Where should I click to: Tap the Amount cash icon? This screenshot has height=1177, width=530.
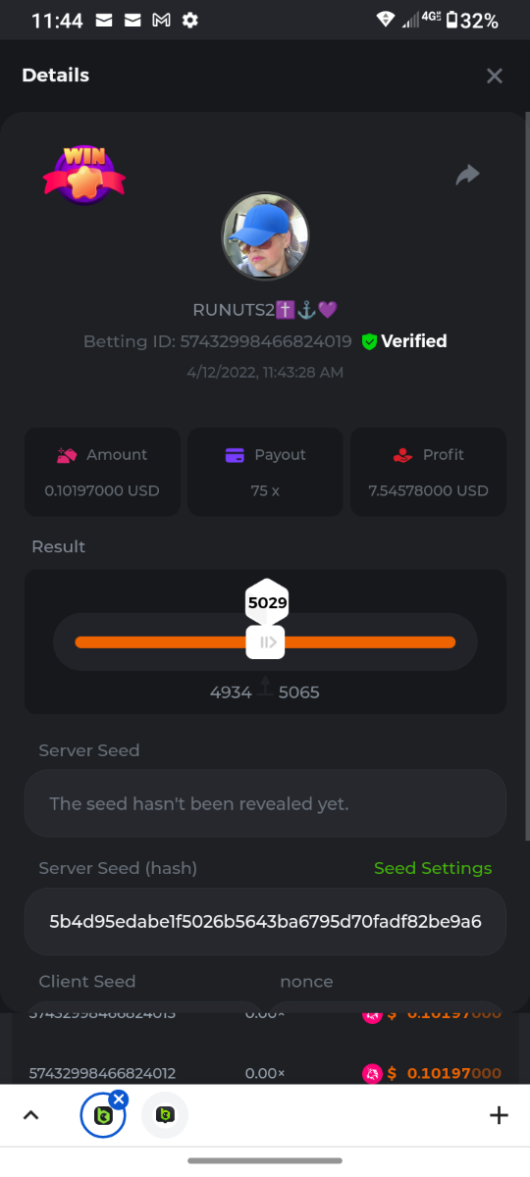(68, 455)
